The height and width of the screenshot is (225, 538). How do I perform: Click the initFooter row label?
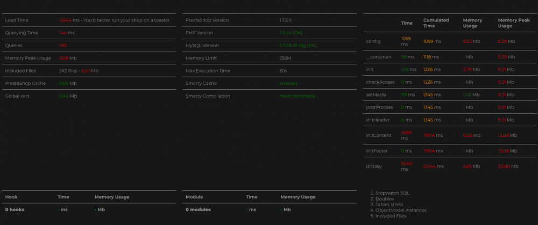pos(378,151)
